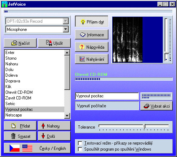
Task: Select Storno in command list
Action: coord(34,58)
